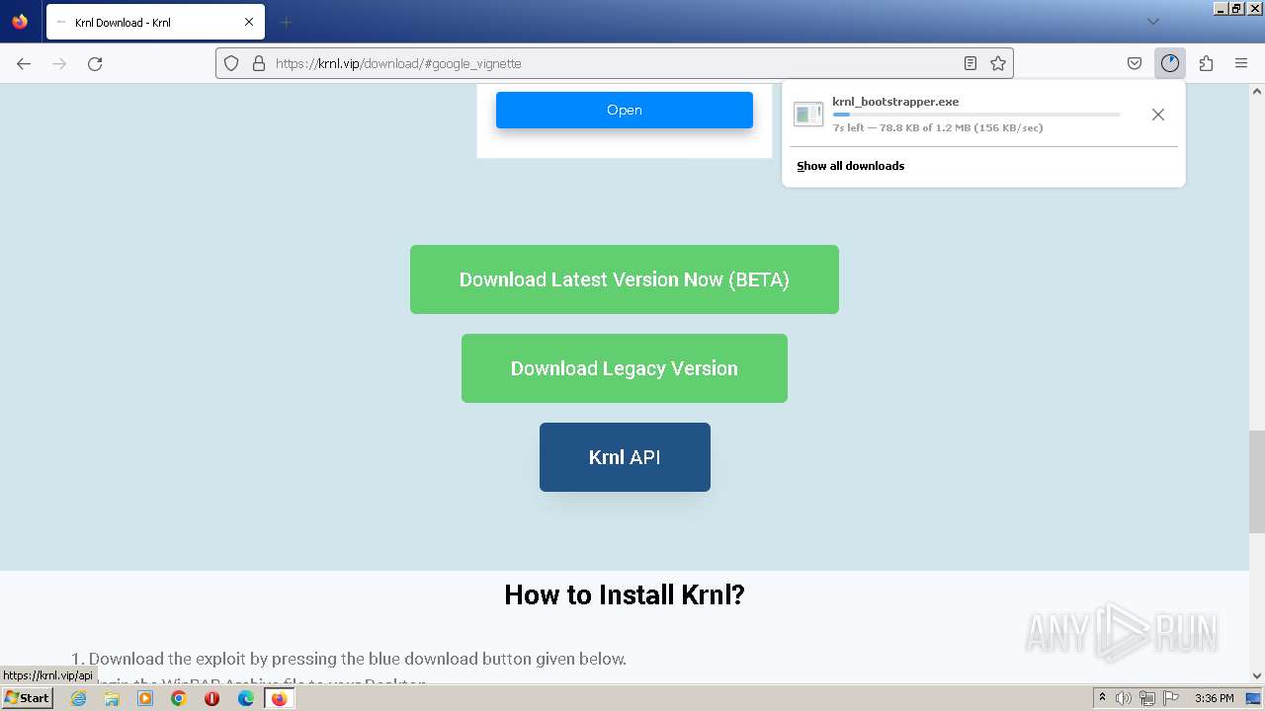Screen dimensions: 1265x711
Task: Click the show desktop tray button
Action: pyautogui.click(x=1253, y=698)
